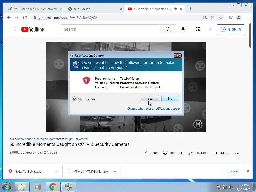Screen dimensions: 256x192
Task: Open the YouTube apps grid icon
Action: (198, 29)
